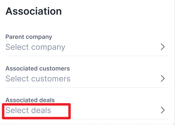Click the word customers in Select customers
This screenshot has width=175, height=125.
(x=51, y=79)
